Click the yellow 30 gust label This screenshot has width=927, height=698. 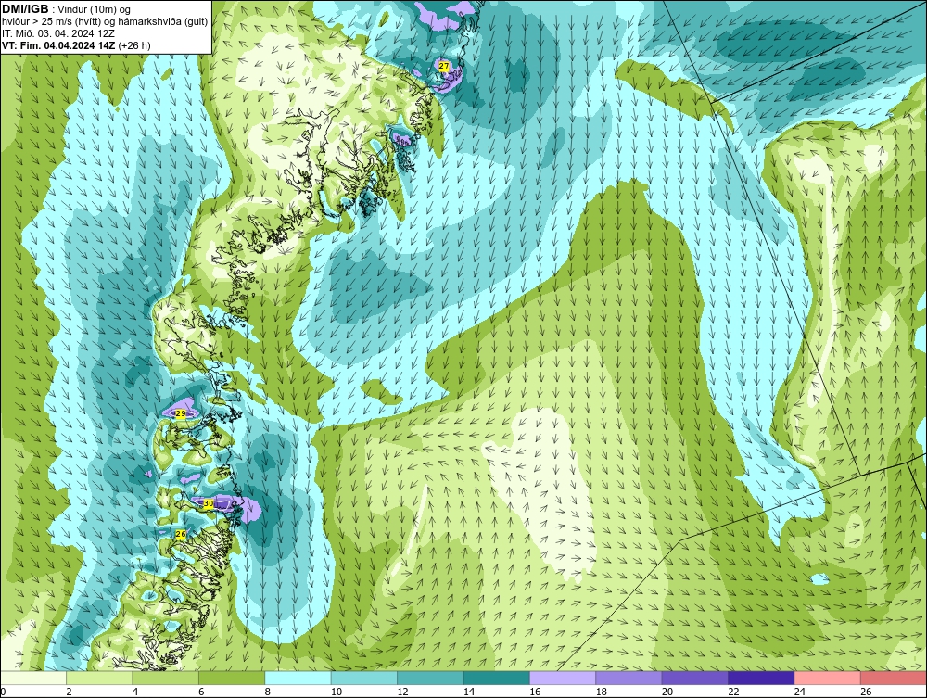[x=208, y=503]
